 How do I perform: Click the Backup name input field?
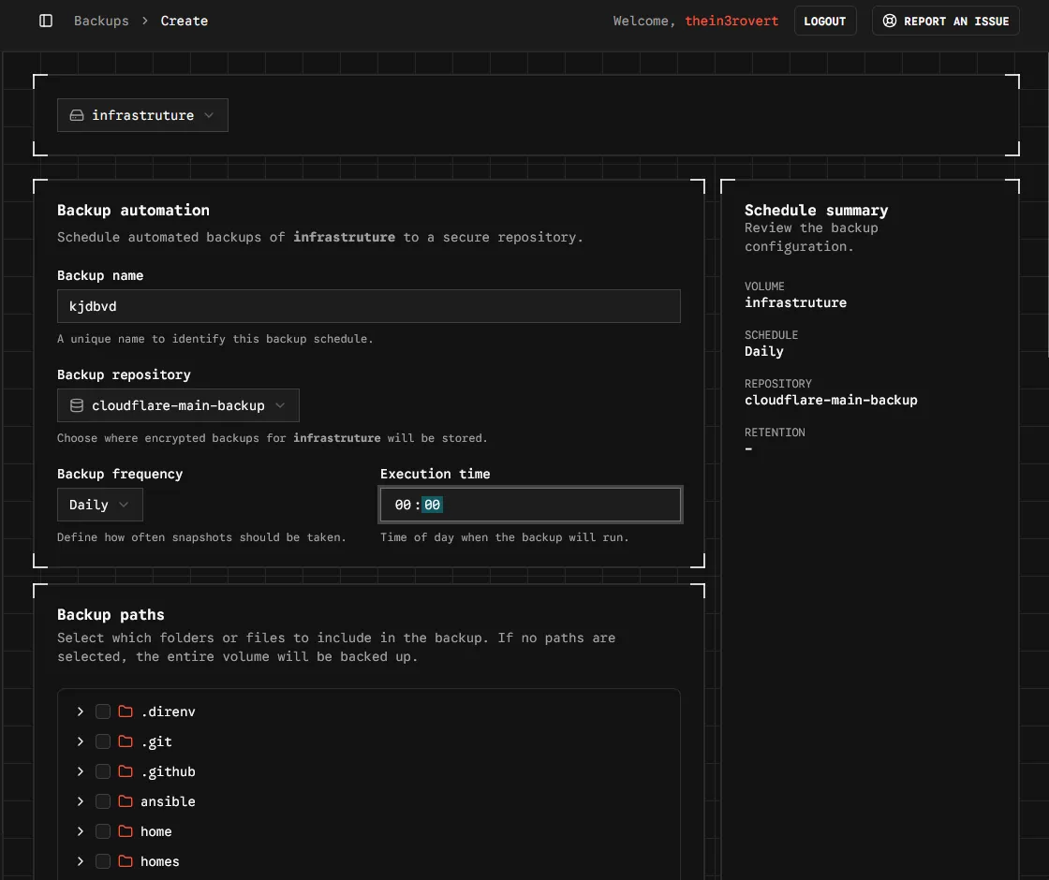(368, 306)
